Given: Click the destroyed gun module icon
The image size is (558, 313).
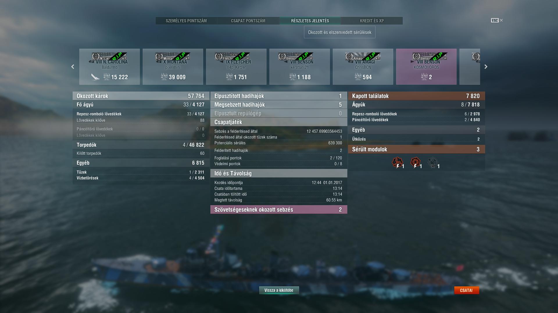Looking at the screenshot, I should click(x=433, y=163).
